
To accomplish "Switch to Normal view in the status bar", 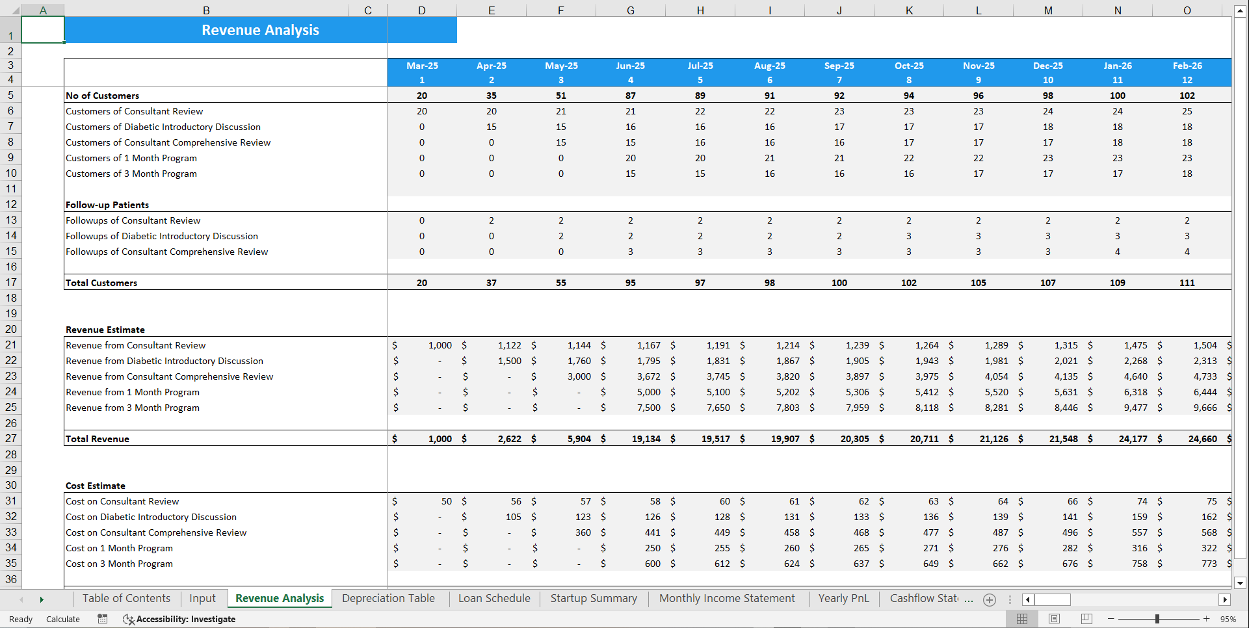I will (x=1021, y=619).
